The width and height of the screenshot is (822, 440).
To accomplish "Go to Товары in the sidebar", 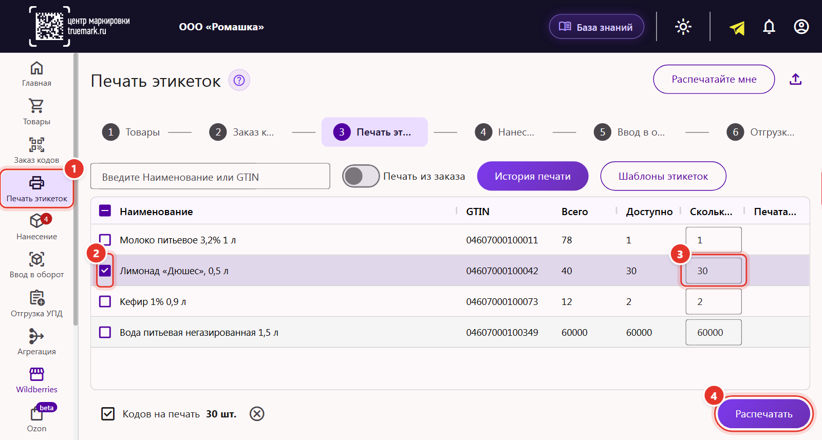I will click(x=36, y=112).
